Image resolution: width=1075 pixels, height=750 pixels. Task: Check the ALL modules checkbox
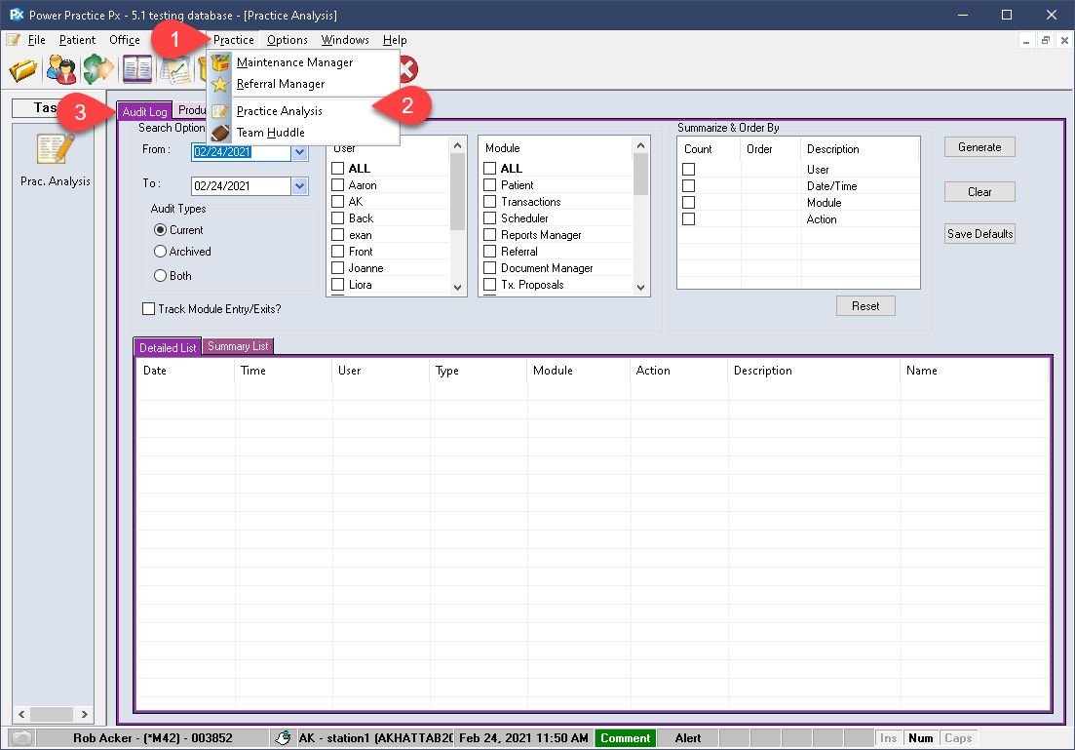pos(489,168)
